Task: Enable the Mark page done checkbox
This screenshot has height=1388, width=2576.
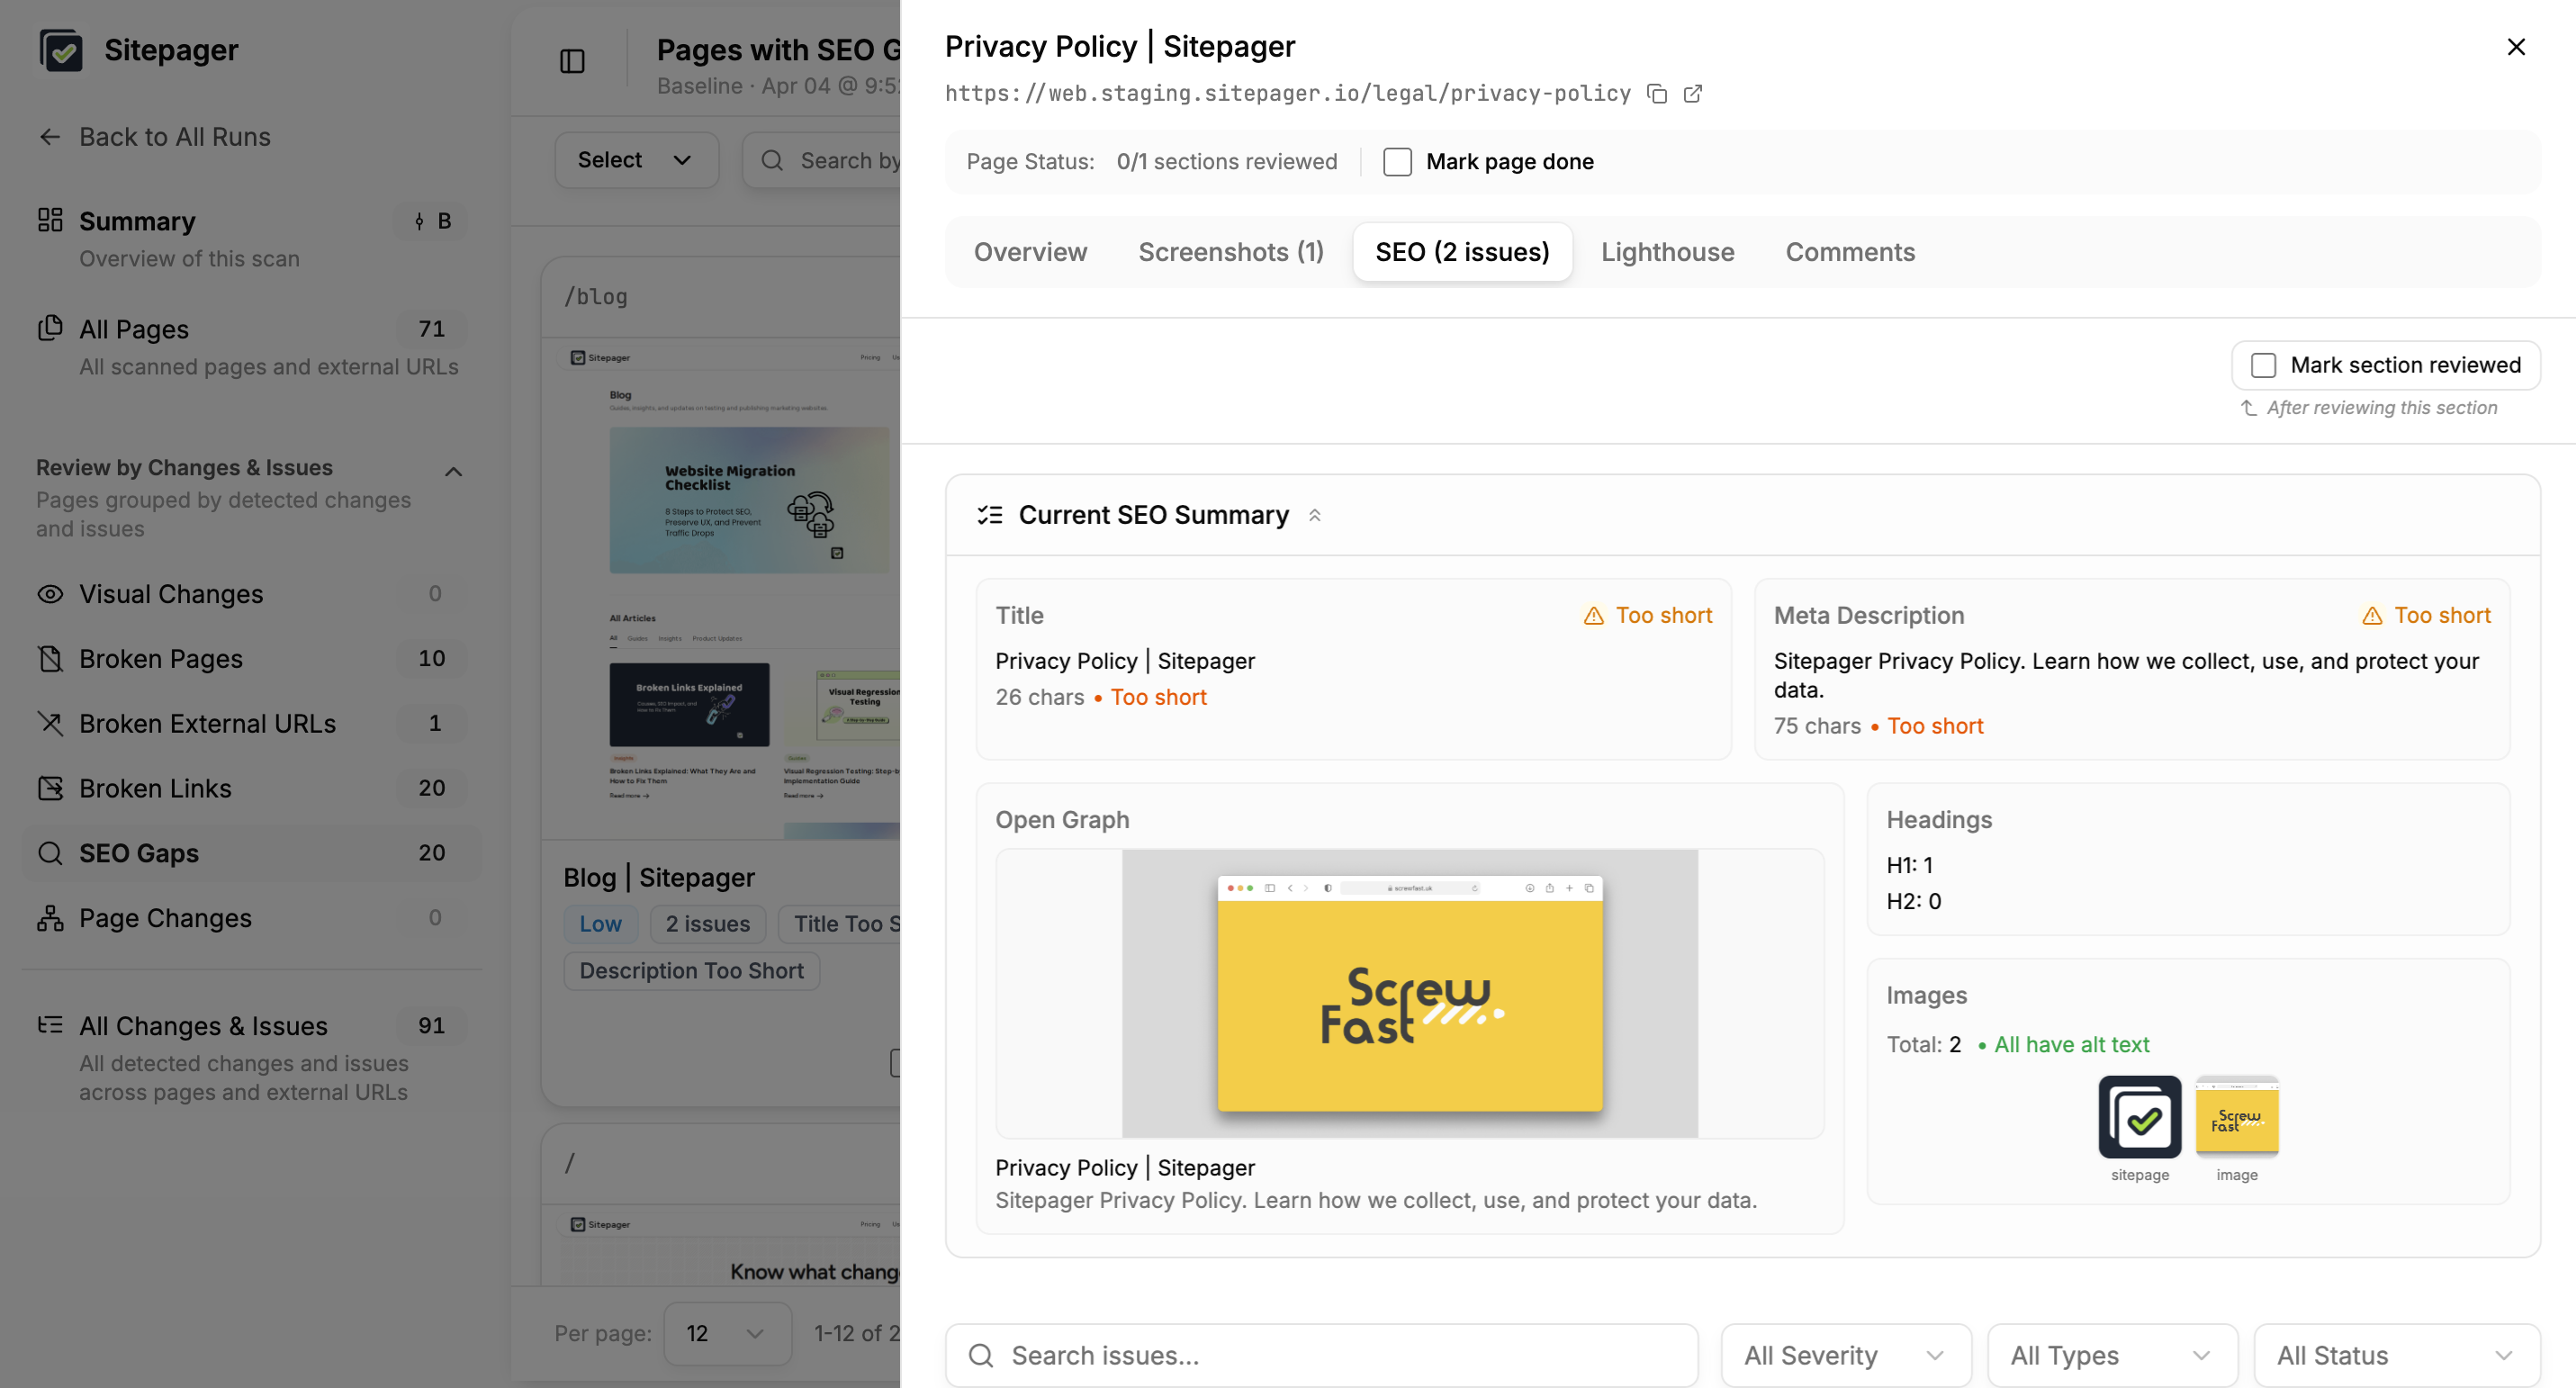Action: coord(1396,161)
